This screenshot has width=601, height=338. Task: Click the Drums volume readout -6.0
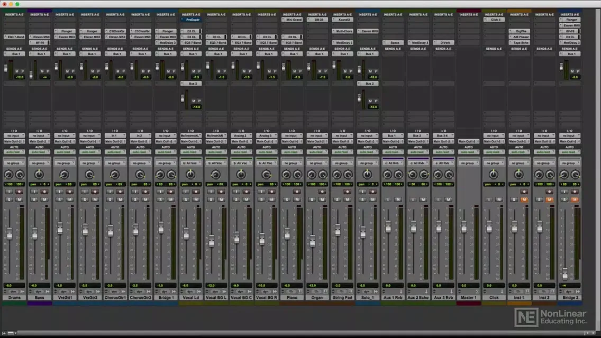coord(14,286)
